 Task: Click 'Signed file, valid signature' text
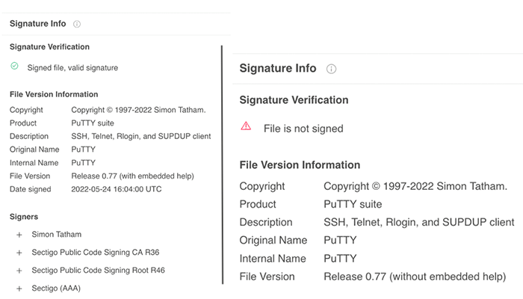(72, 67)
